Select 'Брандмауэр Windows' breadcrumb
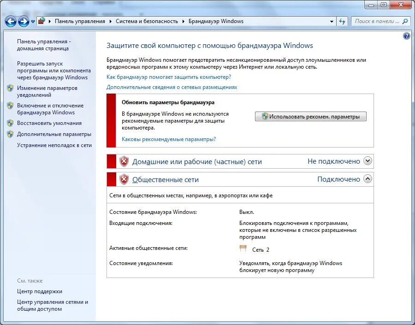Image resolution: width=415 pixels, height=325 pixels. [x=216, y=21]
